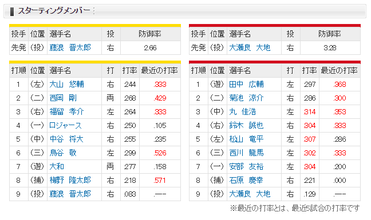The image size is (371, 220).
Task: Select batting average .299 for 鳥谷 敬
Action: 130,153
